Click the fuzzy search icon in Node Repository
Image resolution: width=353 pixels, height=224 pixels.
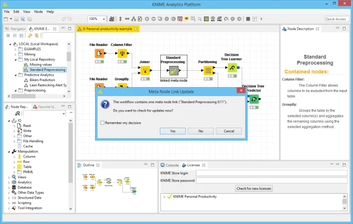coord(17,113)
